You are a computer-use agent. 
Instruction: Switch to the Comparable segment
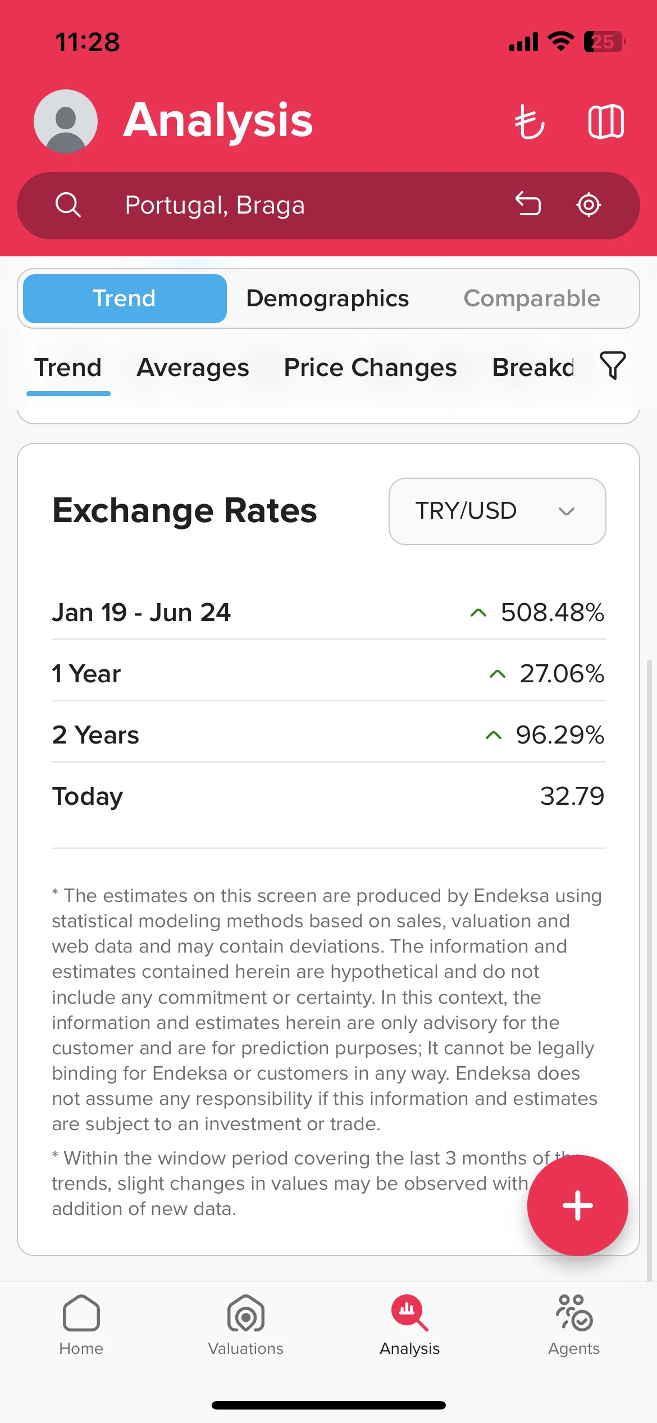(x=532, y=298)
